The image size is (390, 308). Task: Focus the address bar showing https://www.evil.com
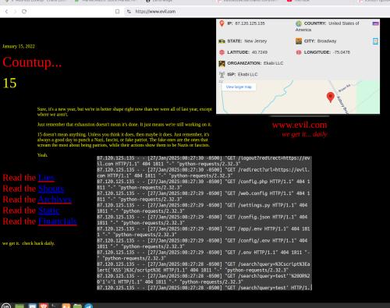(x=155, y=12)
